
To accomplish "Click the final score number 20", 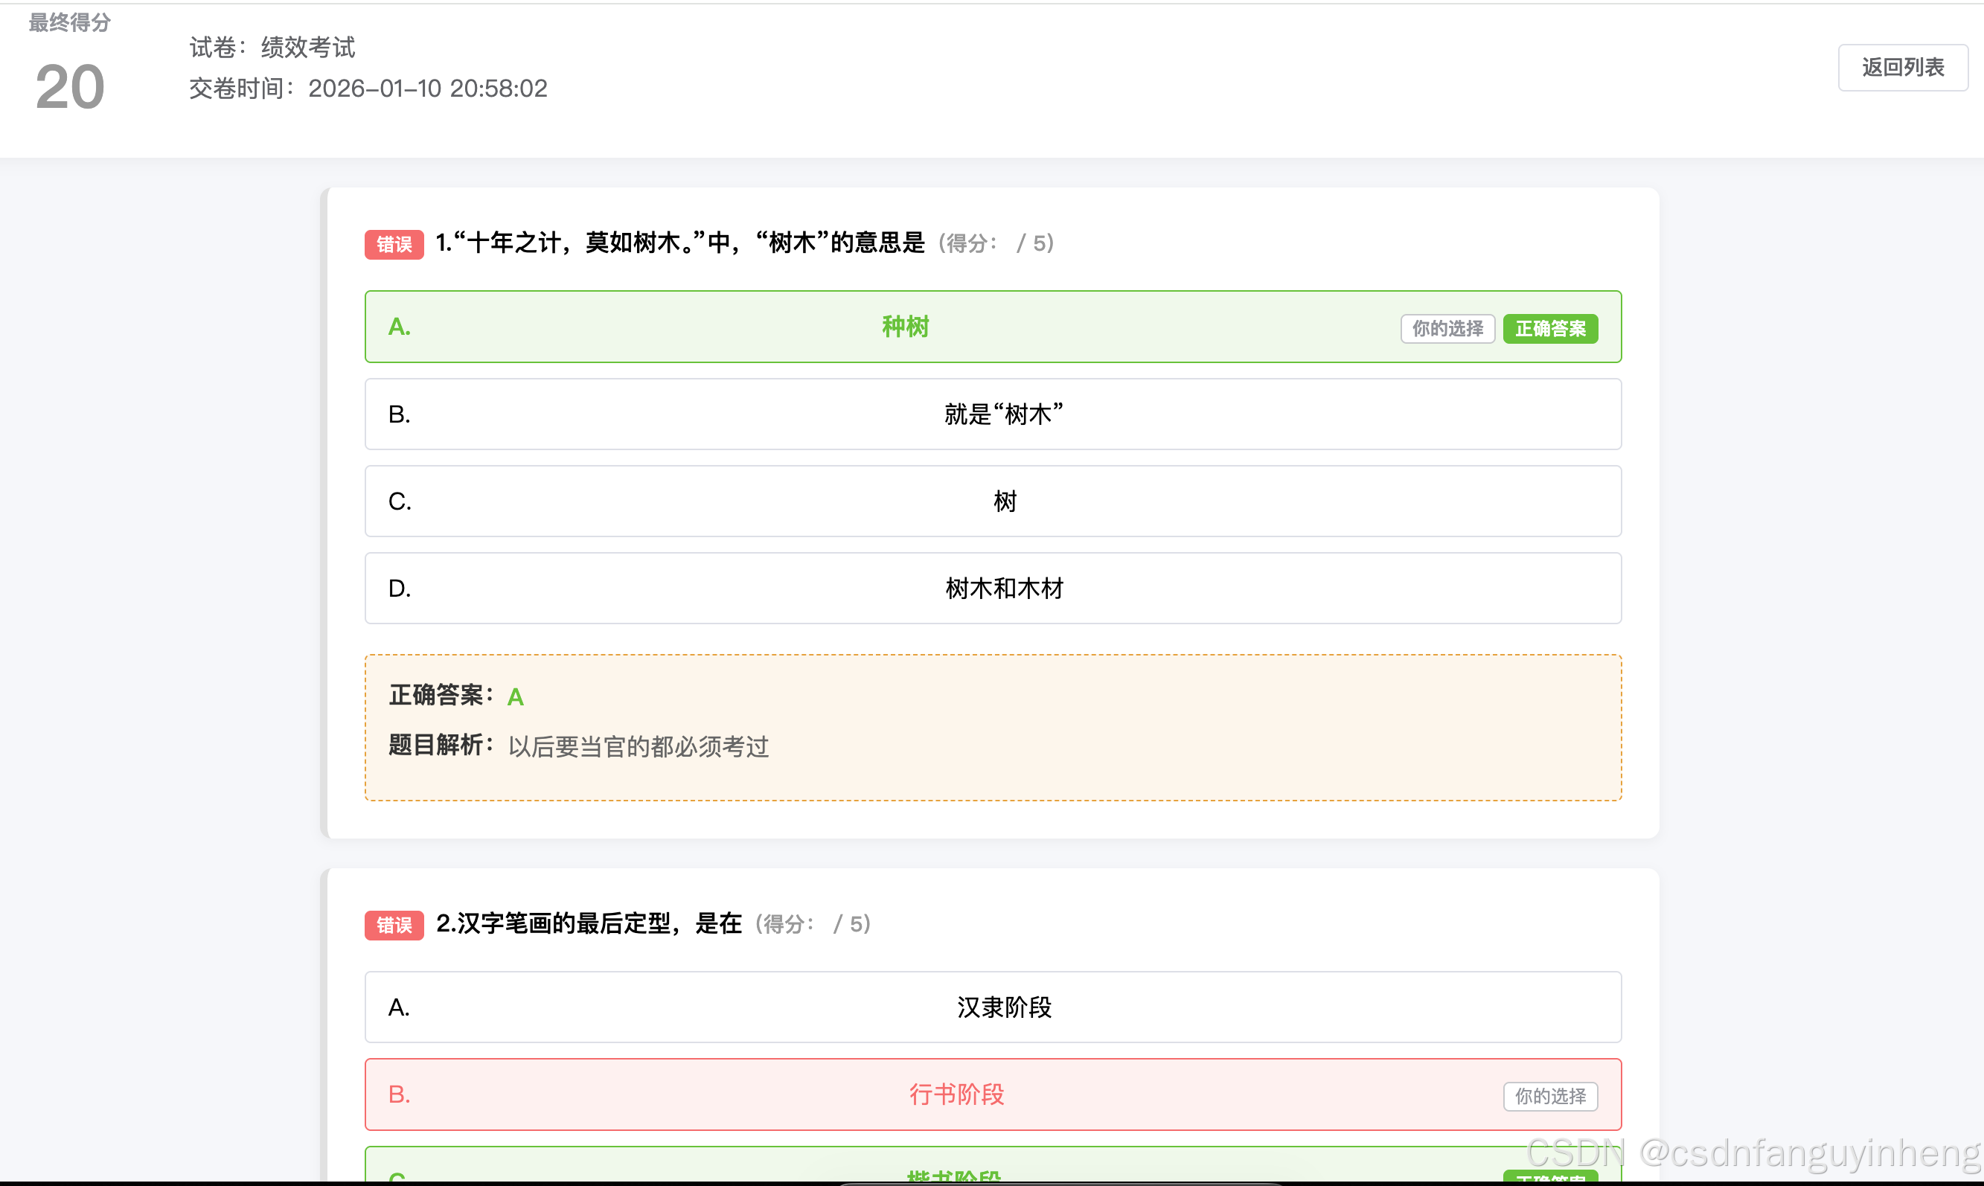I will [71, 87].
